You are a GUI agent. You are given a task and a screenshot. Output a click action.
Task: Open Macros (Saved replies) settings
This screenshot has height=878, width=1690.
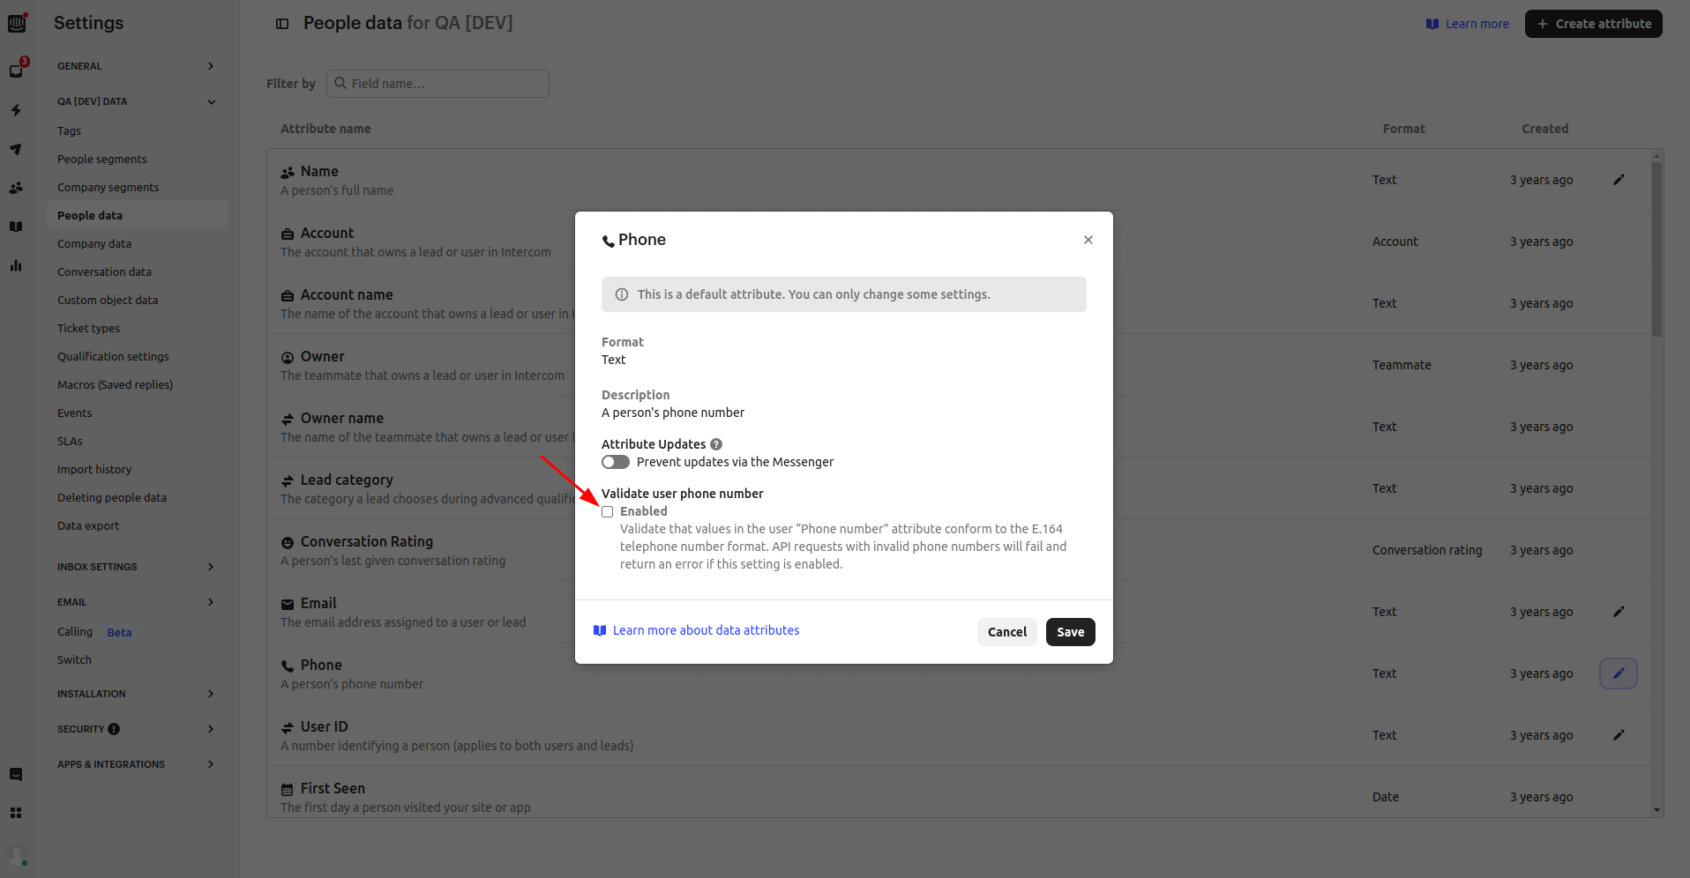[115, 384]
